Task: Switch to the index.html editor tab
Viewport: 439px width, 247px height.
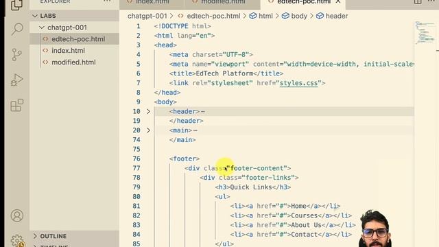Action: (x=152, y=2)
